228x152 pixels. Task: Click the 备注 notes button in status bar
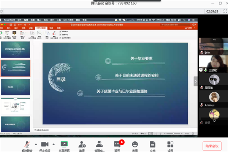click(135, 133)
